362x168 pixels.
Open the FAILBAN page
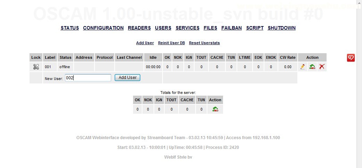(x=232, y=28)
